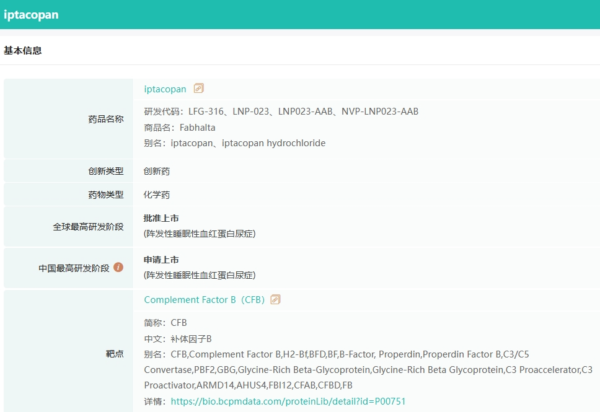This screenshot has width=600, height=412.
Task: Click the iptacopan page header title
Action: tap(31, 14)
